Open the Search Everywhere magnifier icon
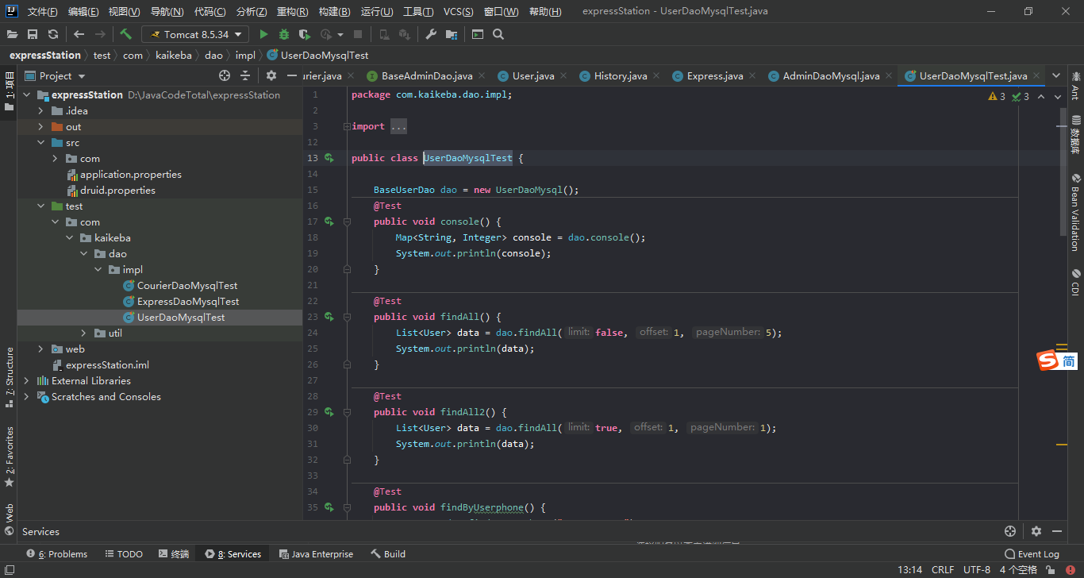The image size is (1084, 578). click(498, 34)
